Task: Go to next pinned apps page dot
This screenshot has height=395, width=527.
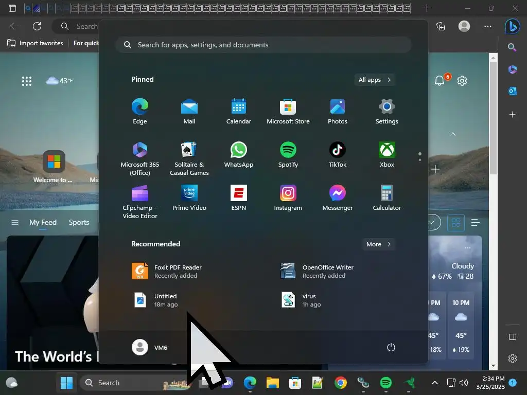Action: pyautogui.click(x=420, y=160)
